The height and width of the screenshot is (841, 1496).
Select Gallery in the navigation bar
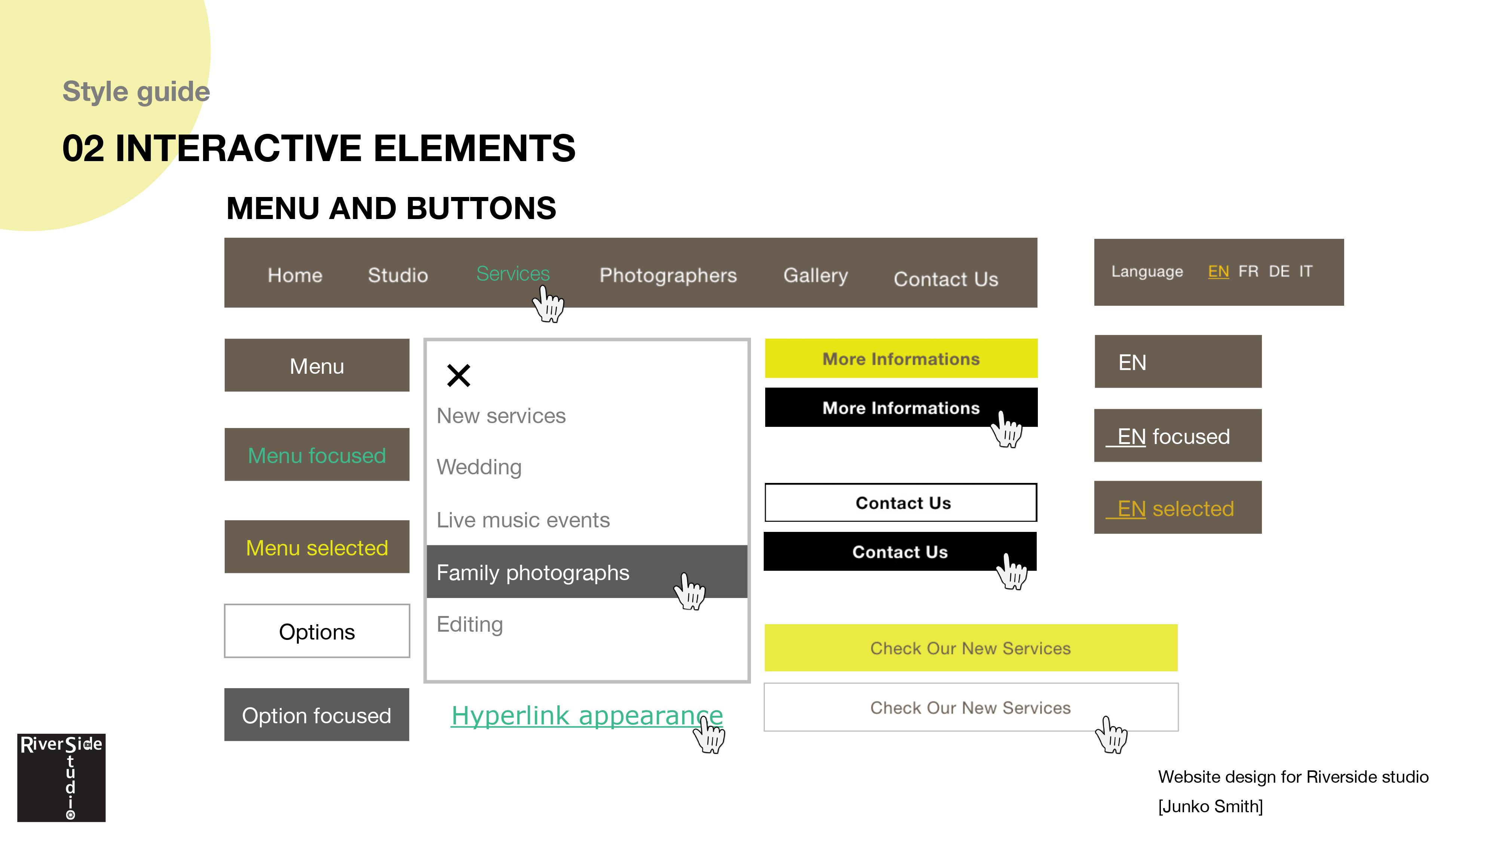click(815, 275)
